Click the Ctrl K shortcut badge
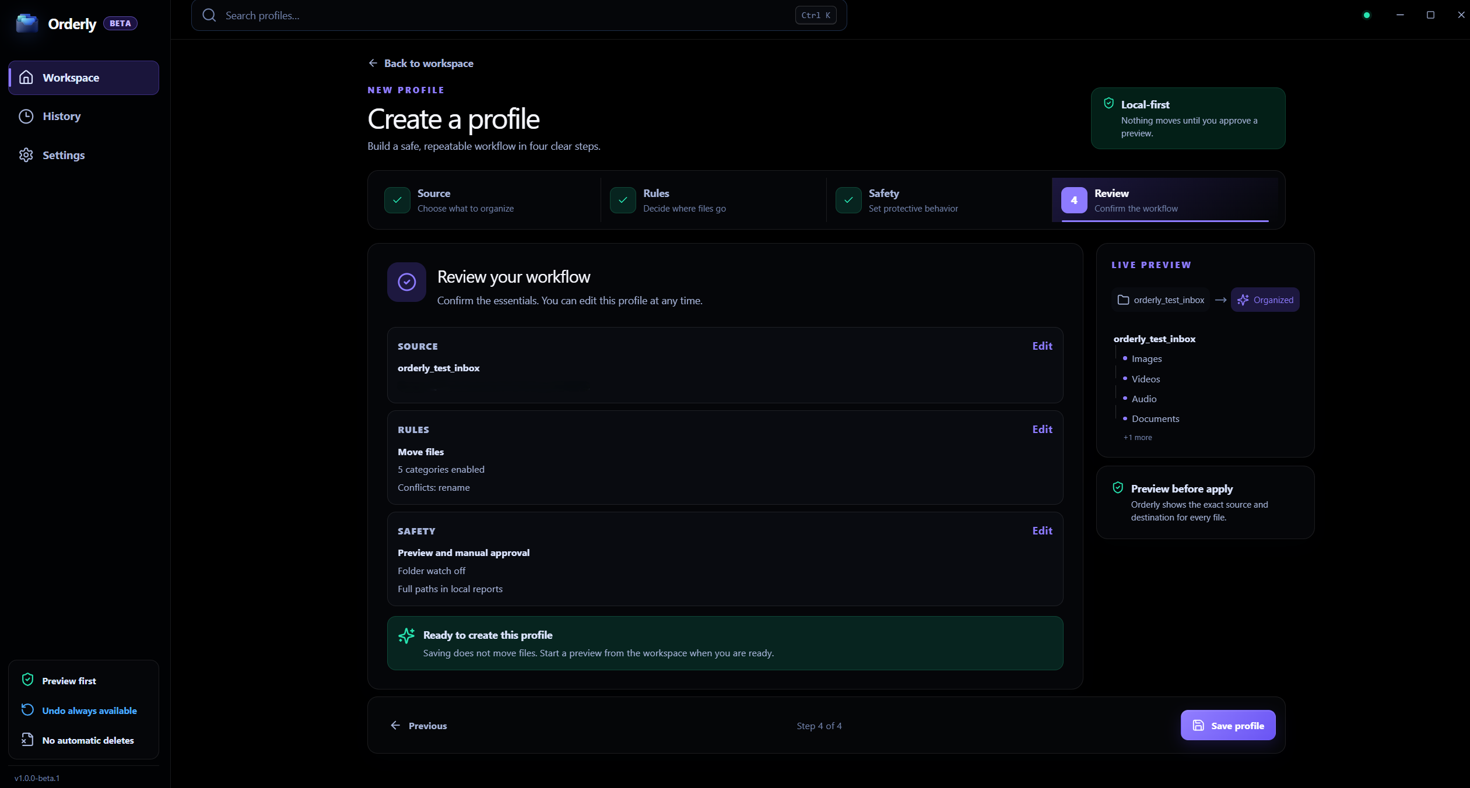 point(816,15)
